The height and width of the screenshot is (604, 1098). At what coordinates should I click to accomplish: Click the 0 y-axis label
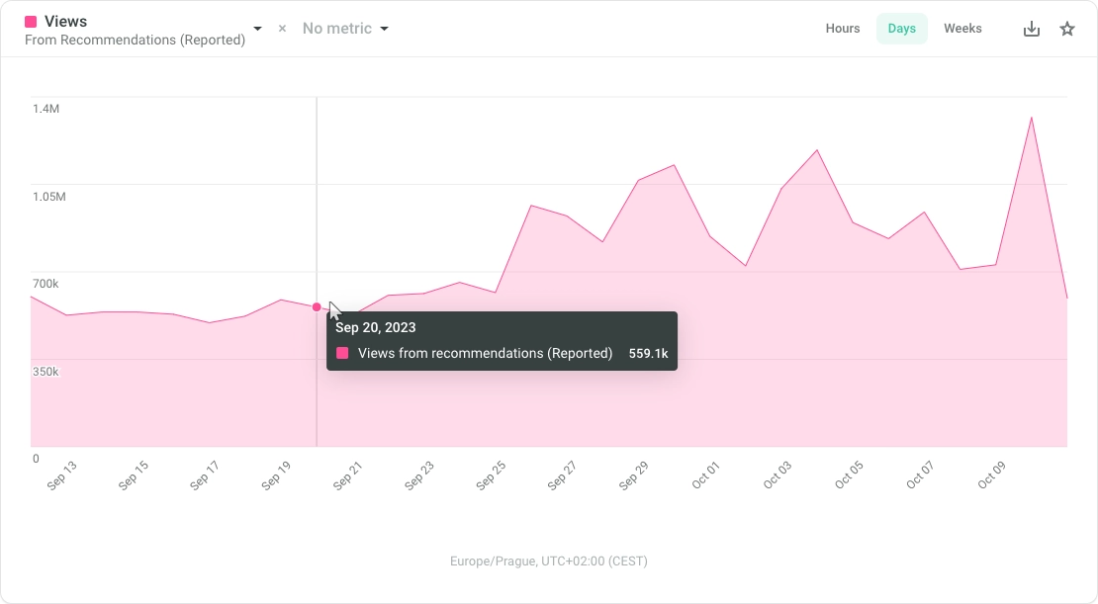[36, 459]
